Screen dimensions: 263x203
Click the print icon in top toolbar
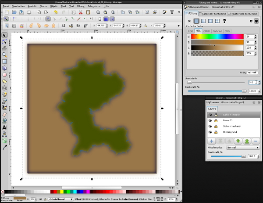pyautogui.click(x=28, y=13)
